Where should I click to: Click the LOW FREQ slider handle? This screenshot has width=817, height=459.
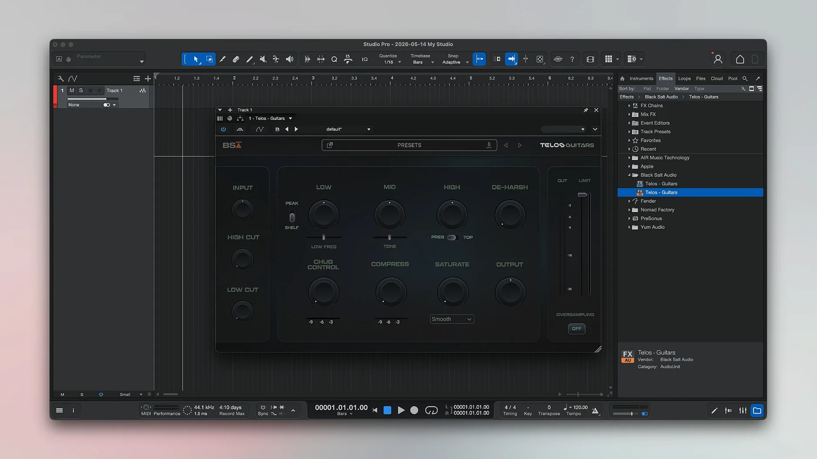click(324, 238)
